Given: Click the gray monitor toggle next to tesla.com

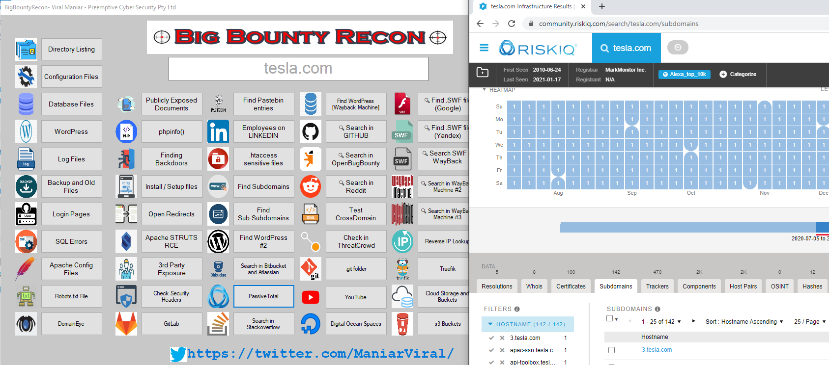Looking at the screenshot, I should [678, 48].
